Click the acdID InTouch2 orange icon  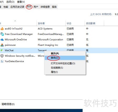click(x=2, y=29)
